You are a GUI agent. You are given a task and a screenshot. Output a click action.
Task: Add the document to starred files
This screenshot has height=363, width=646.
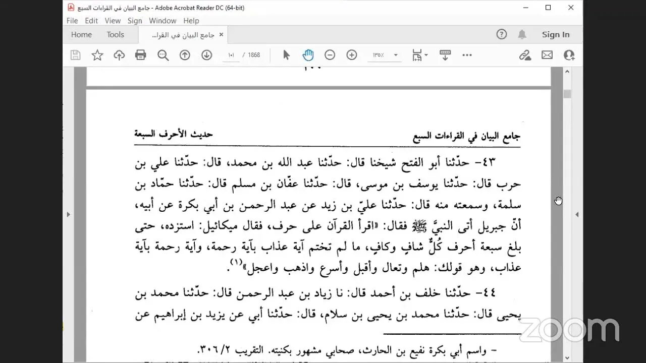coord(97,55)
